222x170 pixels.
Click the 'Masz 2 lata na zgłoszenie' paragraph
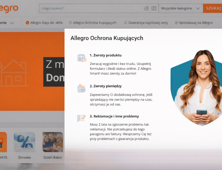[121, 132]
